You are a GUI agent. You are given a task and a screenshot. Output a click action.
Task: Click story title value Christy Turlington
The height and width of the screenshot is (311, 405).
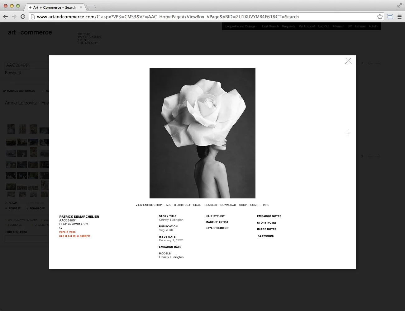pos(171,220)
